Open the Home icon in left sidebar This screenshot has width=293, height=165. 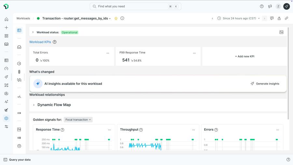7,19
